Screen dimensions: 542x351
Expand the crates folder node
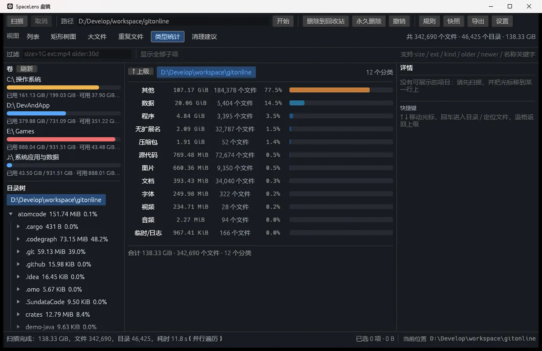pyautogui.click(x=18, y=315)
